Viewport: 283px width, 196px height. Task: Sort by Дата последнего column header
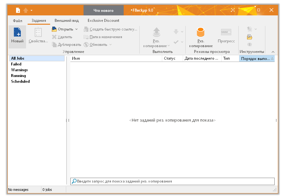(202, 58)
